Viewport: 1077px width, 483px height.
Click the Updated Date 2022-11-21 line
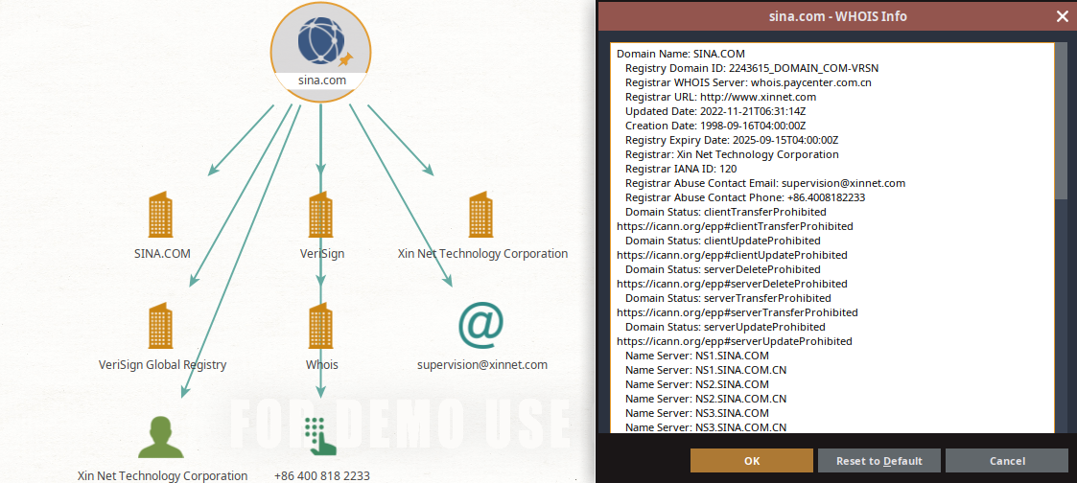tap(718, 111)
